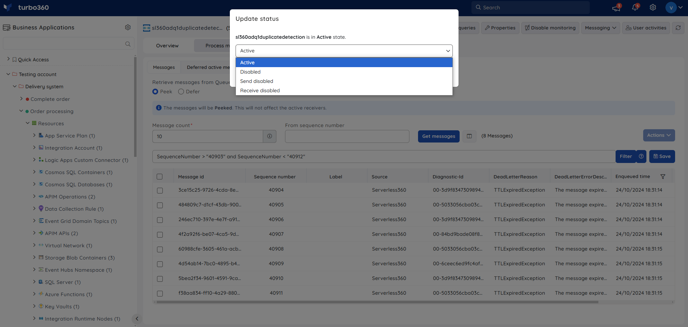The width and height of the screenshot is (688, 327).
Task: Check the row for sequence number 40911
Action: coord(160,293)
